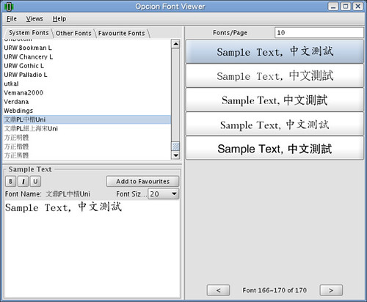The image size is (367, 302).
Task: Switch to the System Fonts tab
Action: click(x=29, y=33)
